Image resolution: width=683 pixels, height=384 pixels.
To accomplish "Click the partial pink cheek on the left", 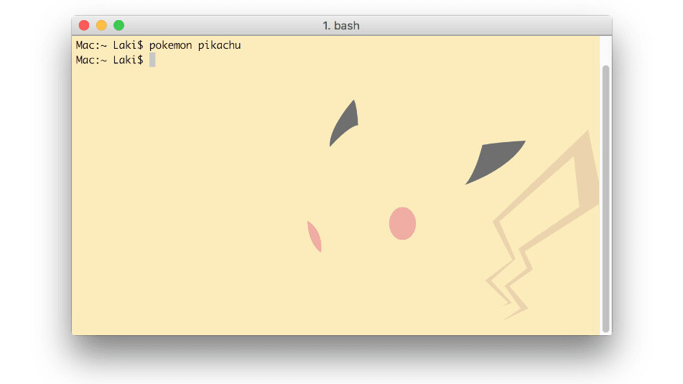I will point(315,237).
